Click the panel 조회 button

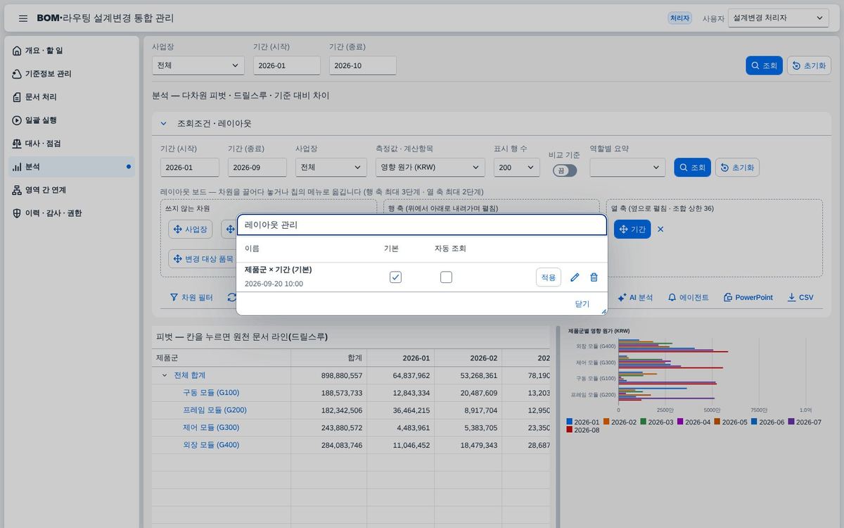tap(693, 168)
